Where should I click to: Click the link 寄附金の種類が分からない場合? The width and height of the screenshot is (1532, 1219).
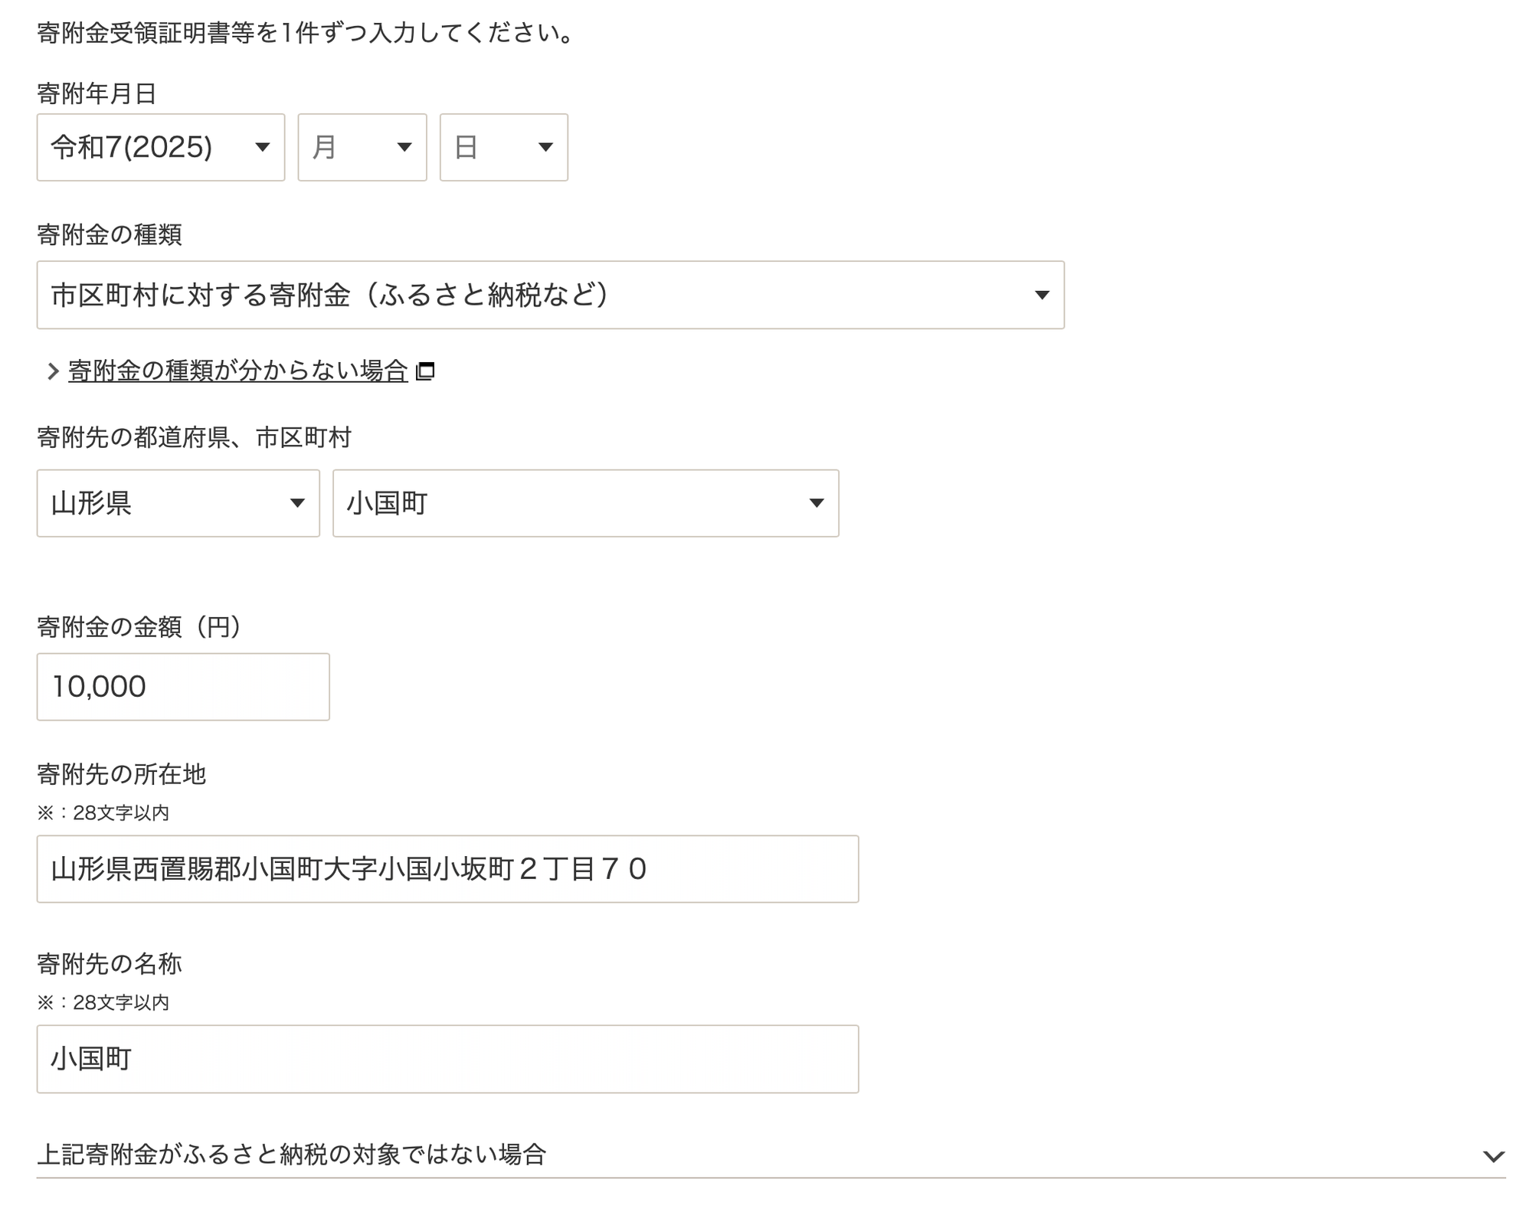coord(237,371)
